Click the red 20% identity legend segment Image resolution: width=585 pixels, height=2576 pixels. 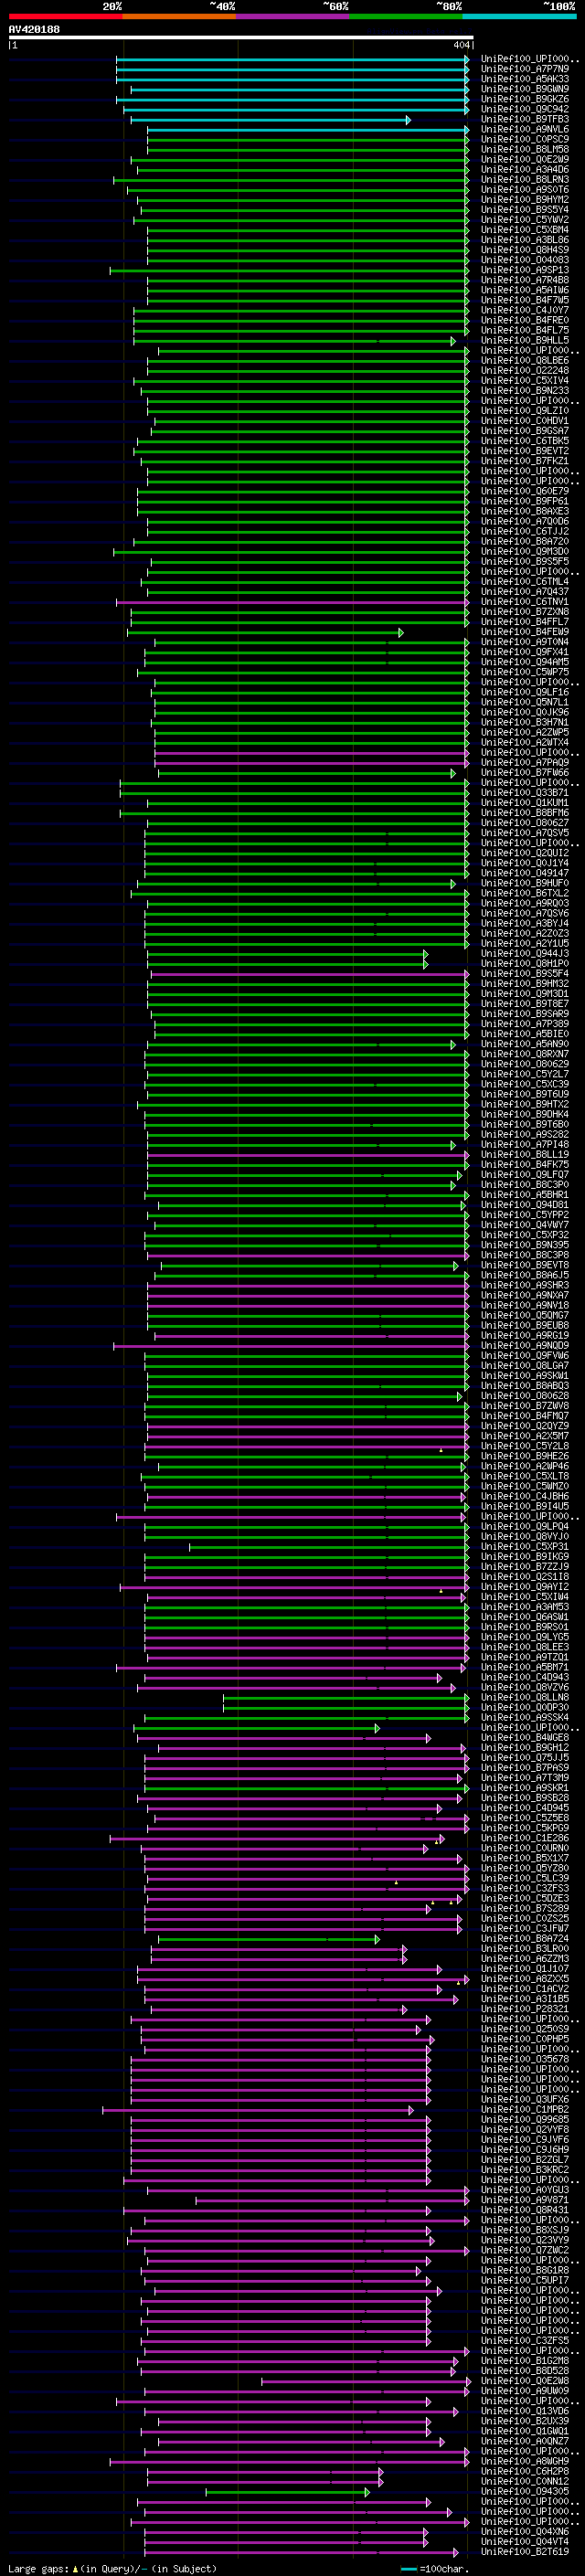(x=65, y=16)
